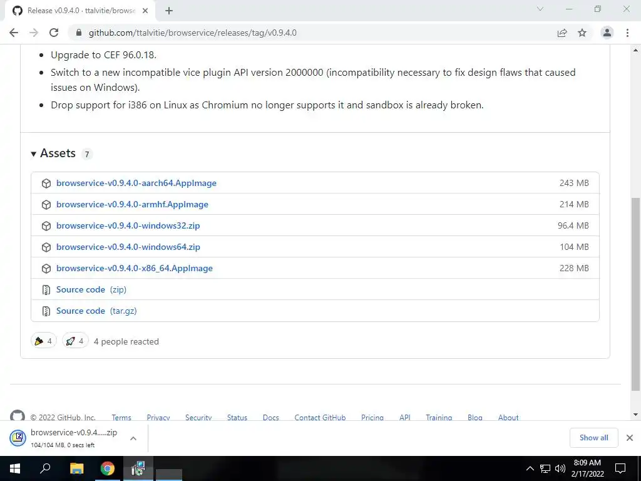Image resolution: width=641 pixels, height=481 pixels.
Task: Open Contact GitHub footer link
Action: tap(320, 417)
